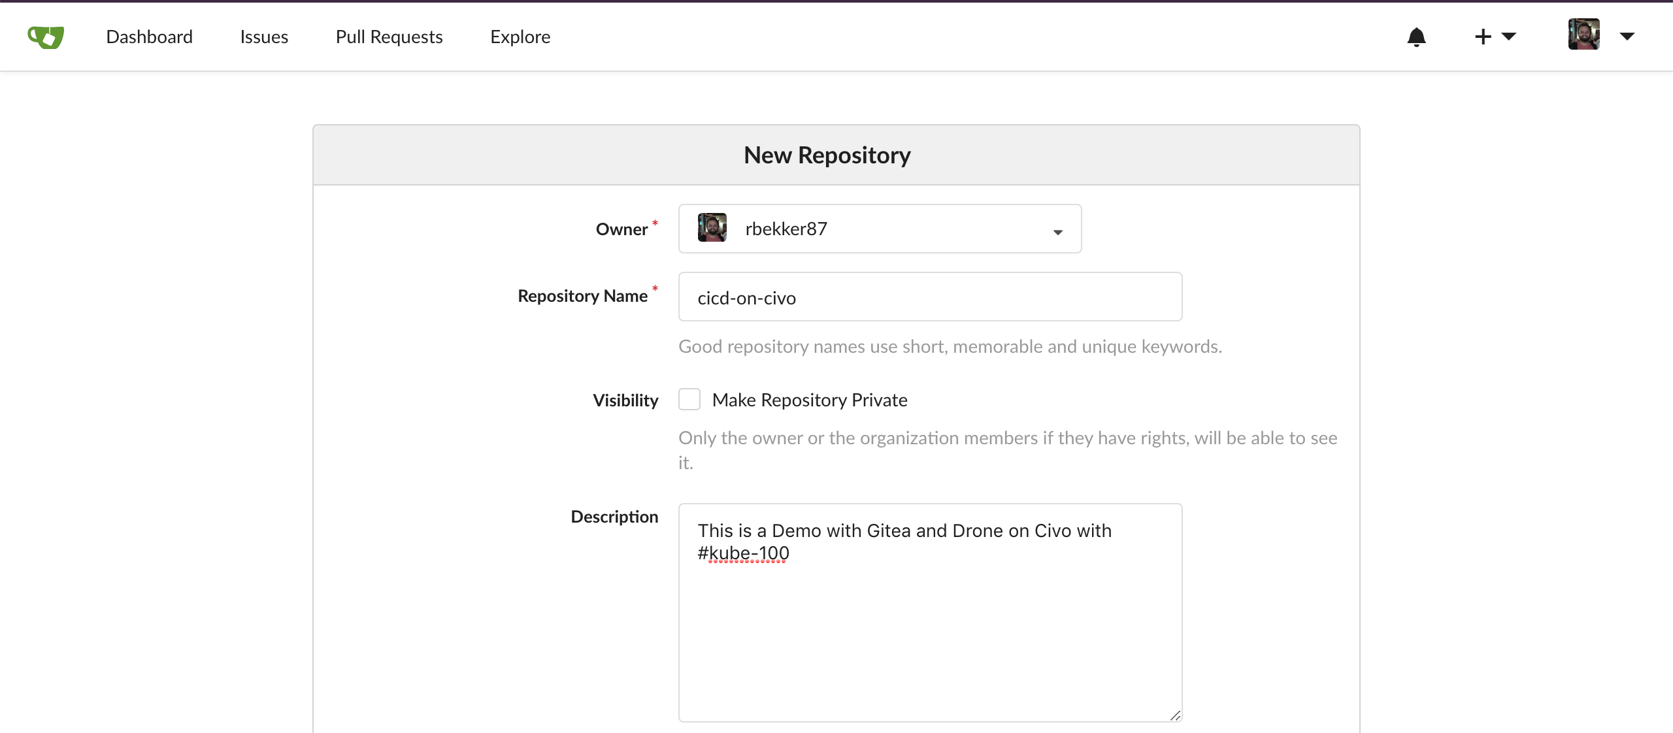The height and width of the screenshot is (733, 1673).
Task: Click inside the Description textarea
Action: [930, 612]
